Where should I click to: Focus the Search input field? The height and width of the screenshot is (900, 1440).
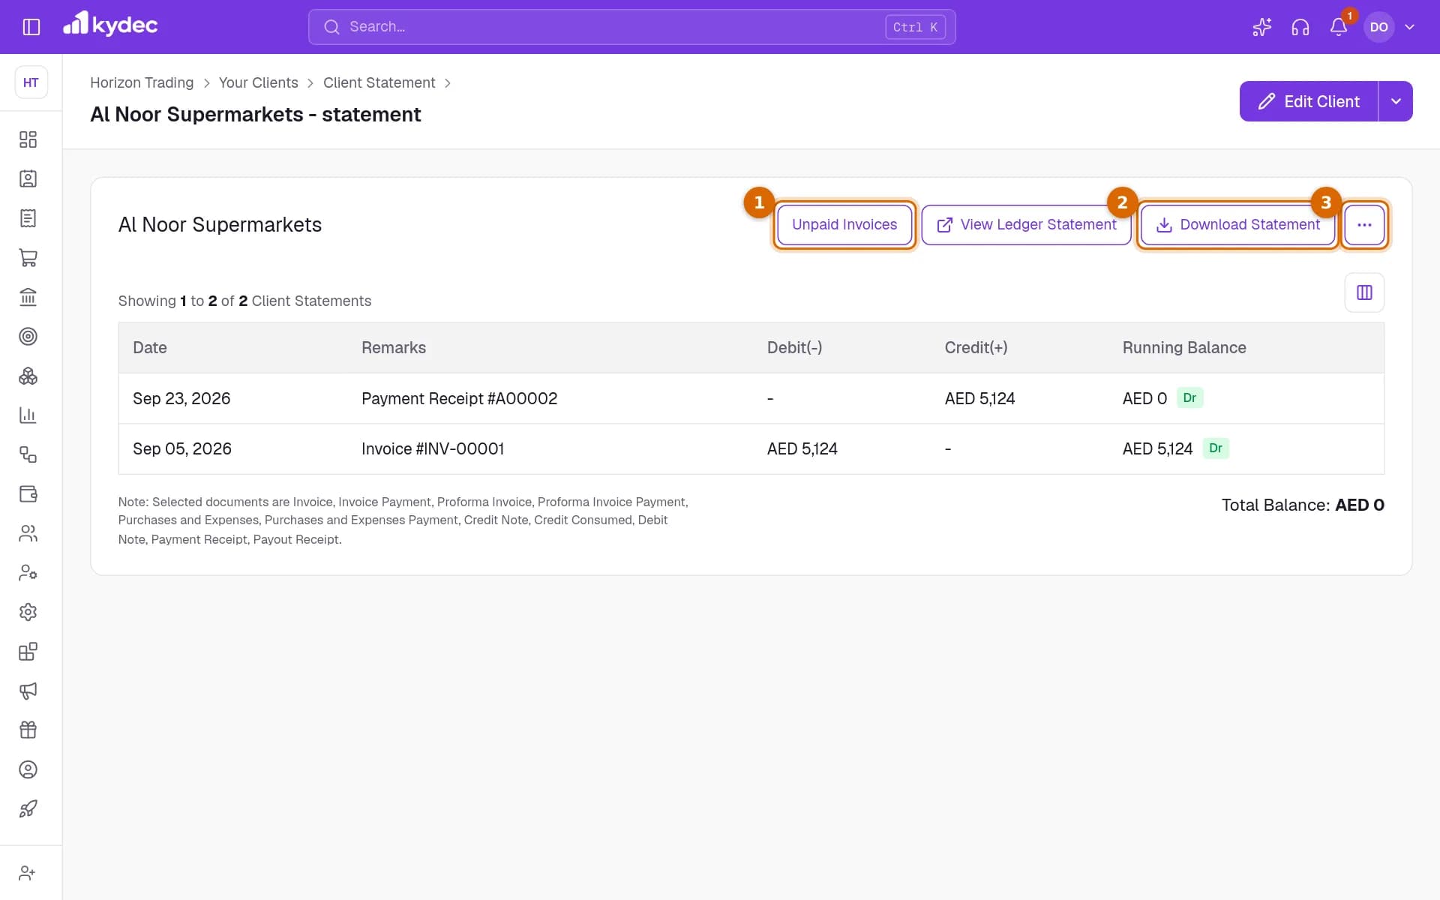pyautogui.click(x=631, y=27)
